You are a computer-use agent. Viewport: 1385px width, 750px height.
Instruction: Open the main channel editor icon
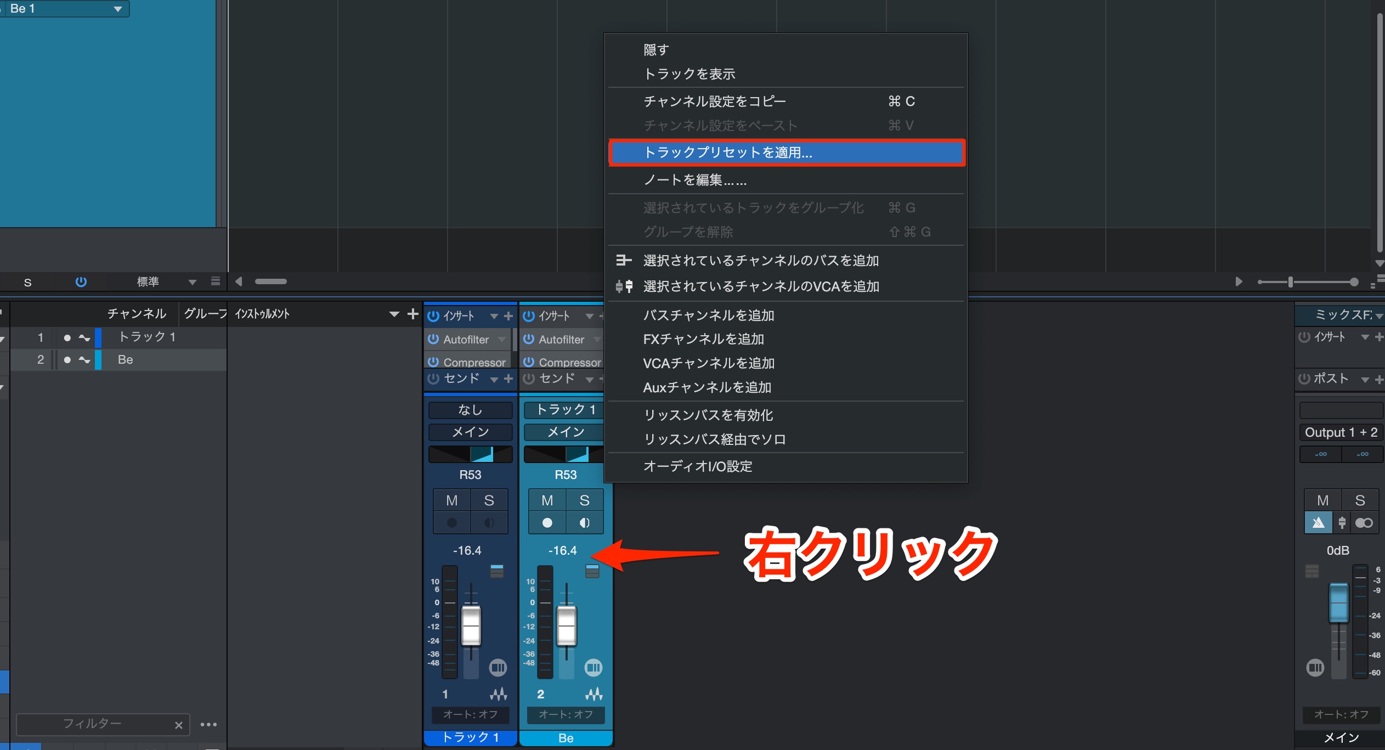click(1315, 668)
